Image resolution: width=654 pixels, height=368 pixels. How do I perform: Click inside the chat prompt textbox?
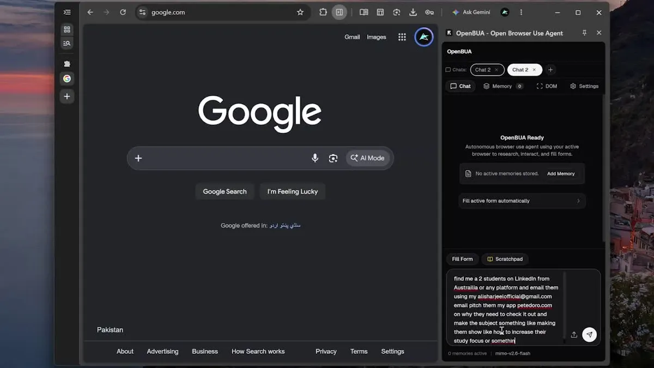pyautogui.click(x=505, y=309)
